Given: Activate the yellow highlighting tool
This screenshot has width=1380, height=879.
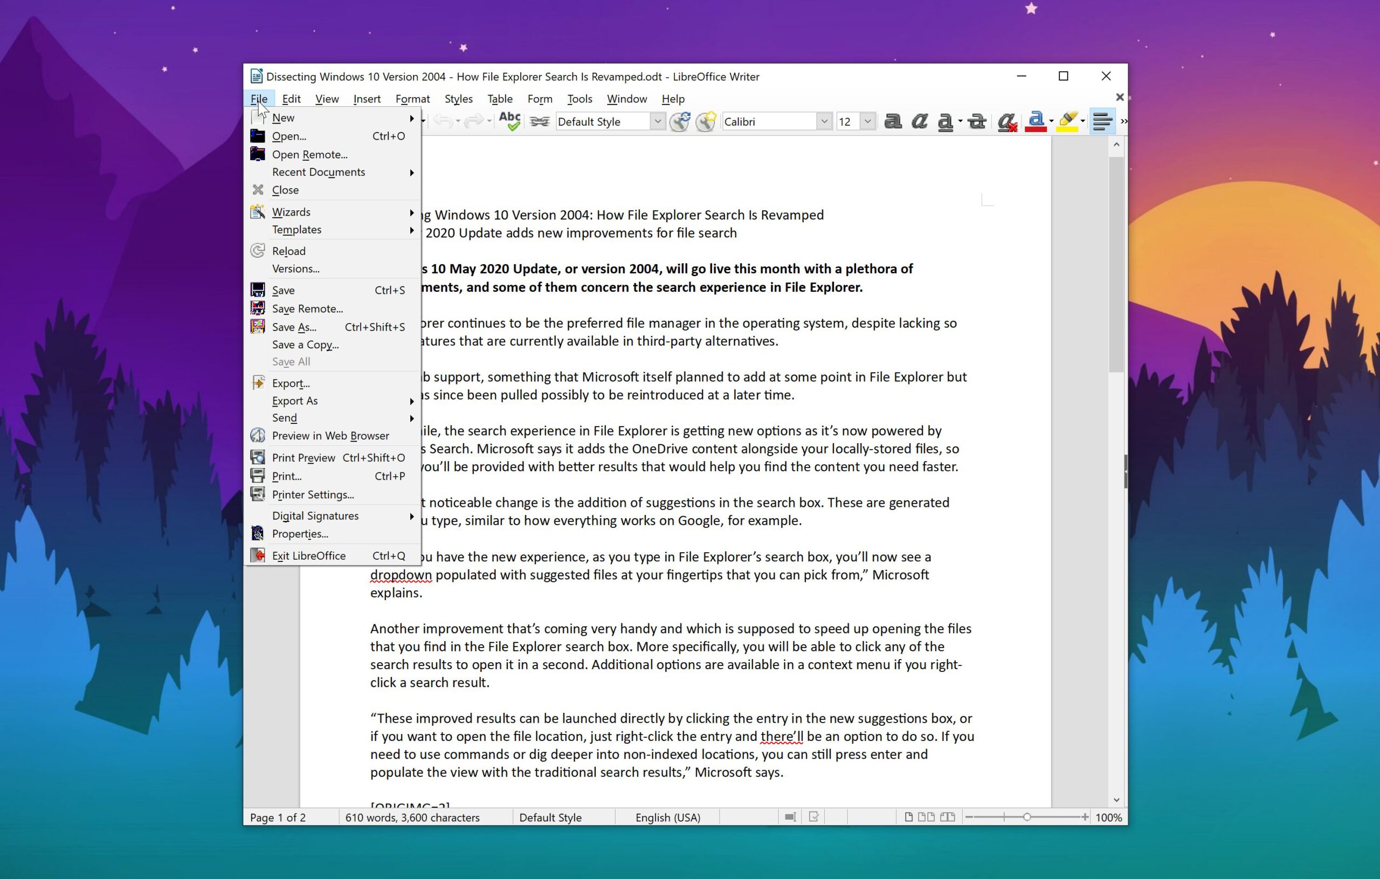Looking at the screenshot, I should (1067, 121).
